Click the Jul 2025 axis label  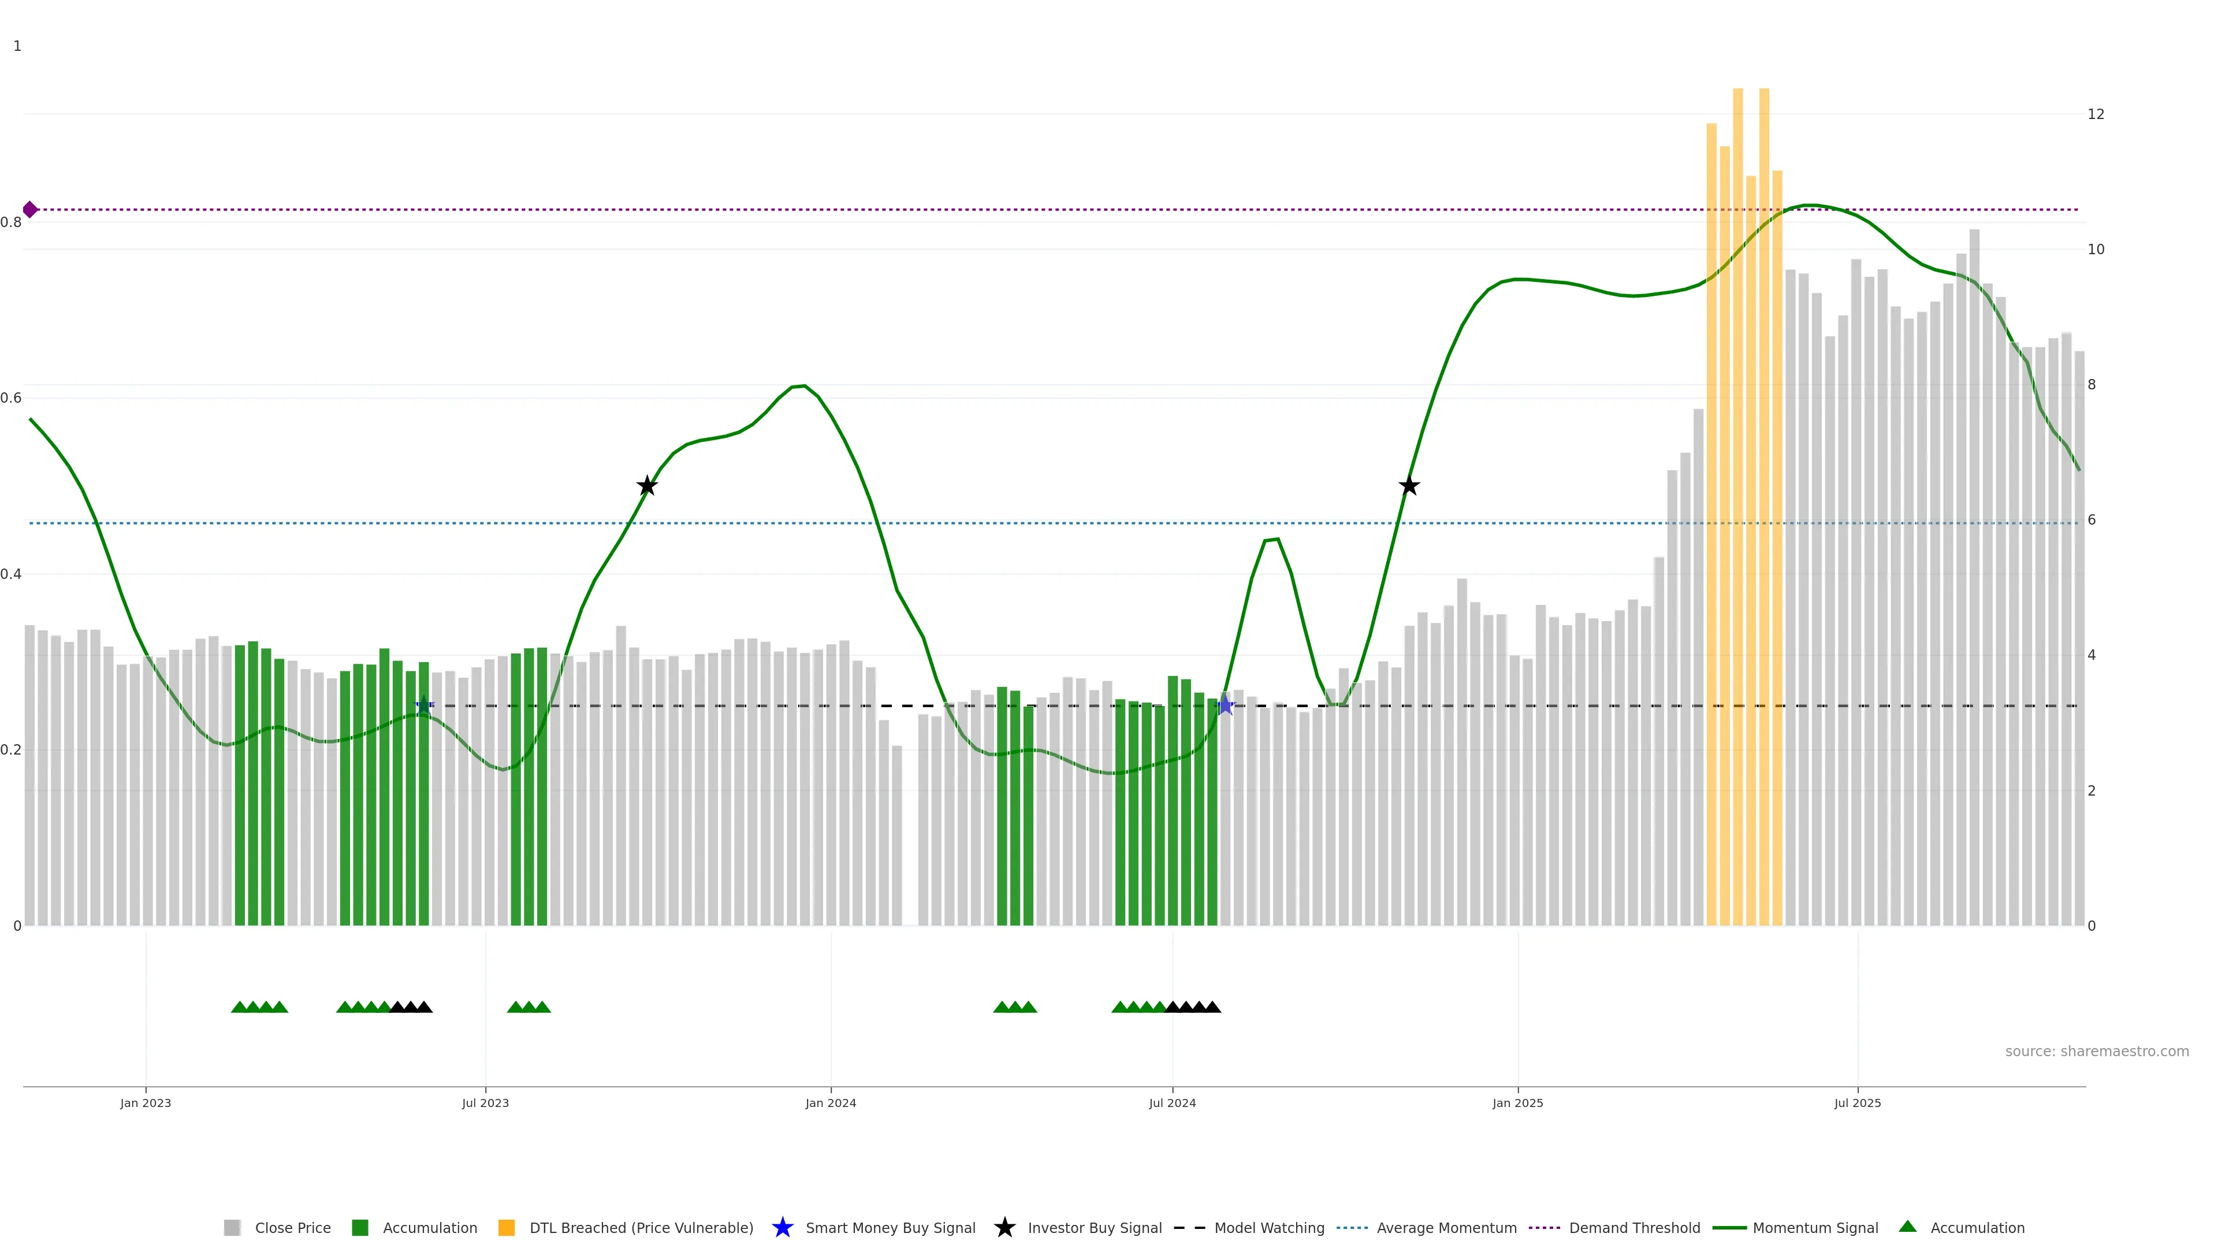[1857, 1102]
